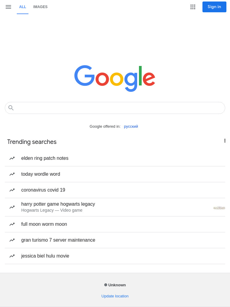Open Trending searches three-dot options
Screen dimensions: 230x307
pyautogui.click(x=225, y=141)
